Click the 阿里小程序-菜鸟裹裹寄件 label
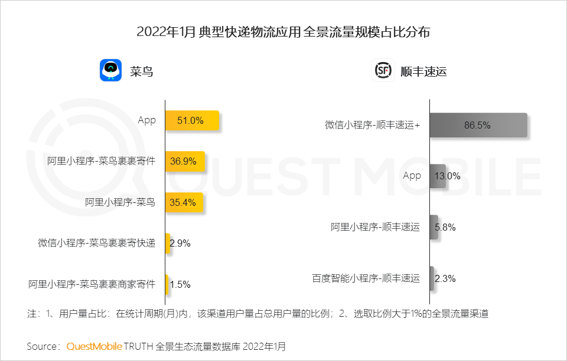The height and width of the screenshot is (361, 567). (x=101, y=161)
